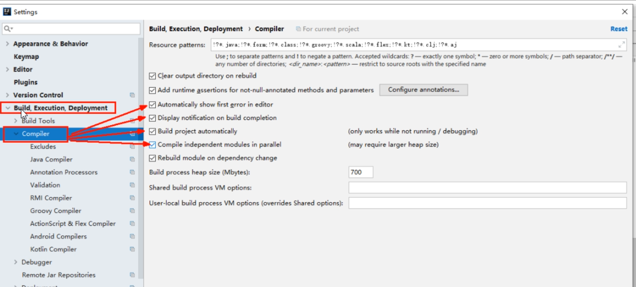Select Appearance & Behavior label
The width and height of the screenshot is (636, 287).
[x=51, y=44]
